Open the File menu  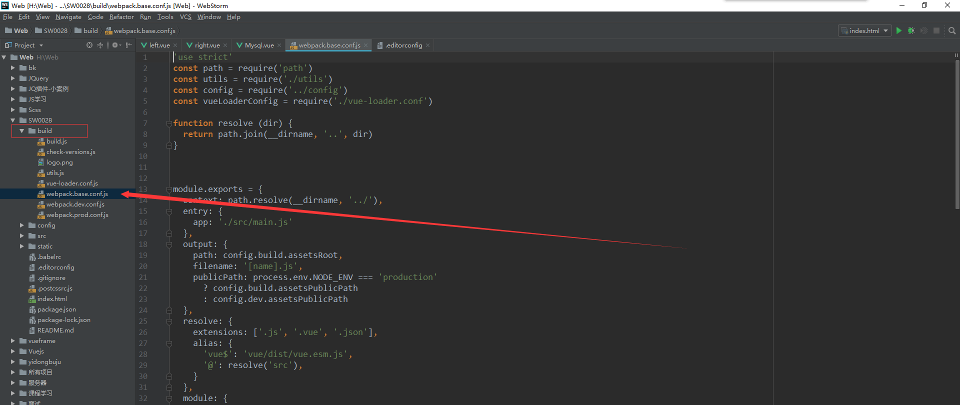point(7,17)
